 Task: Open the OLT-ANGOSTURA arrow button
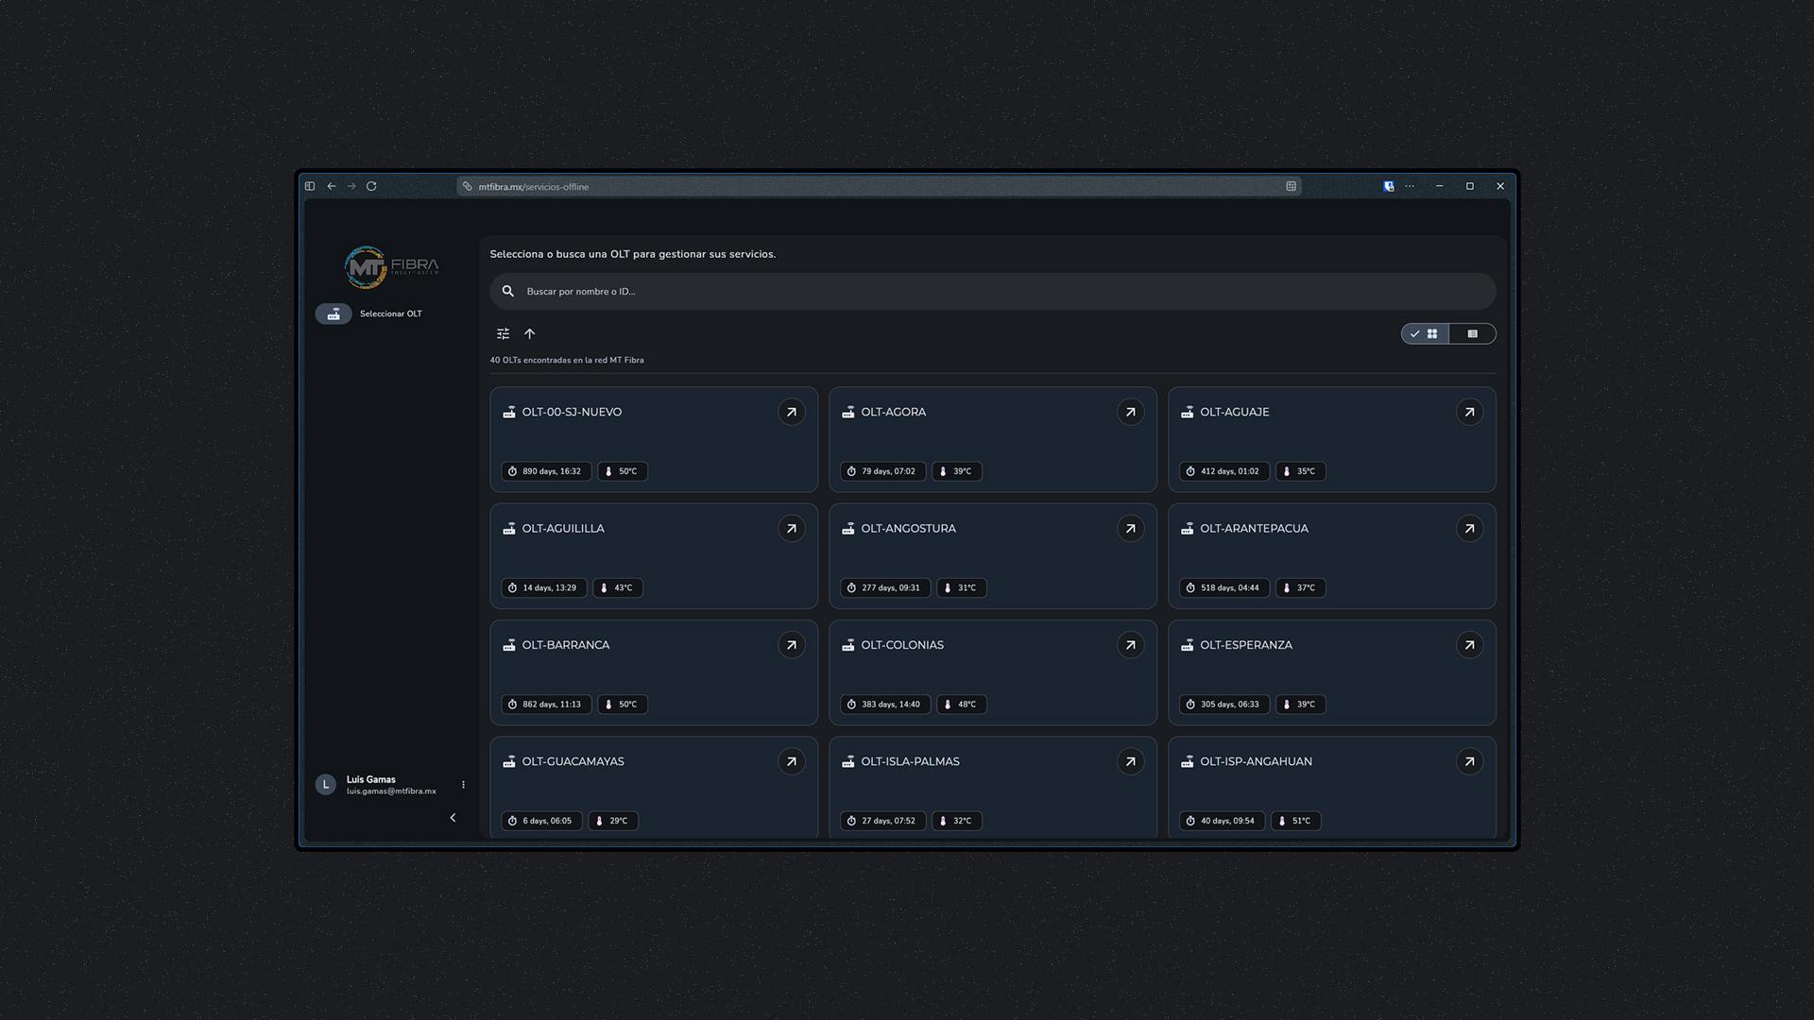(1130, 529)
